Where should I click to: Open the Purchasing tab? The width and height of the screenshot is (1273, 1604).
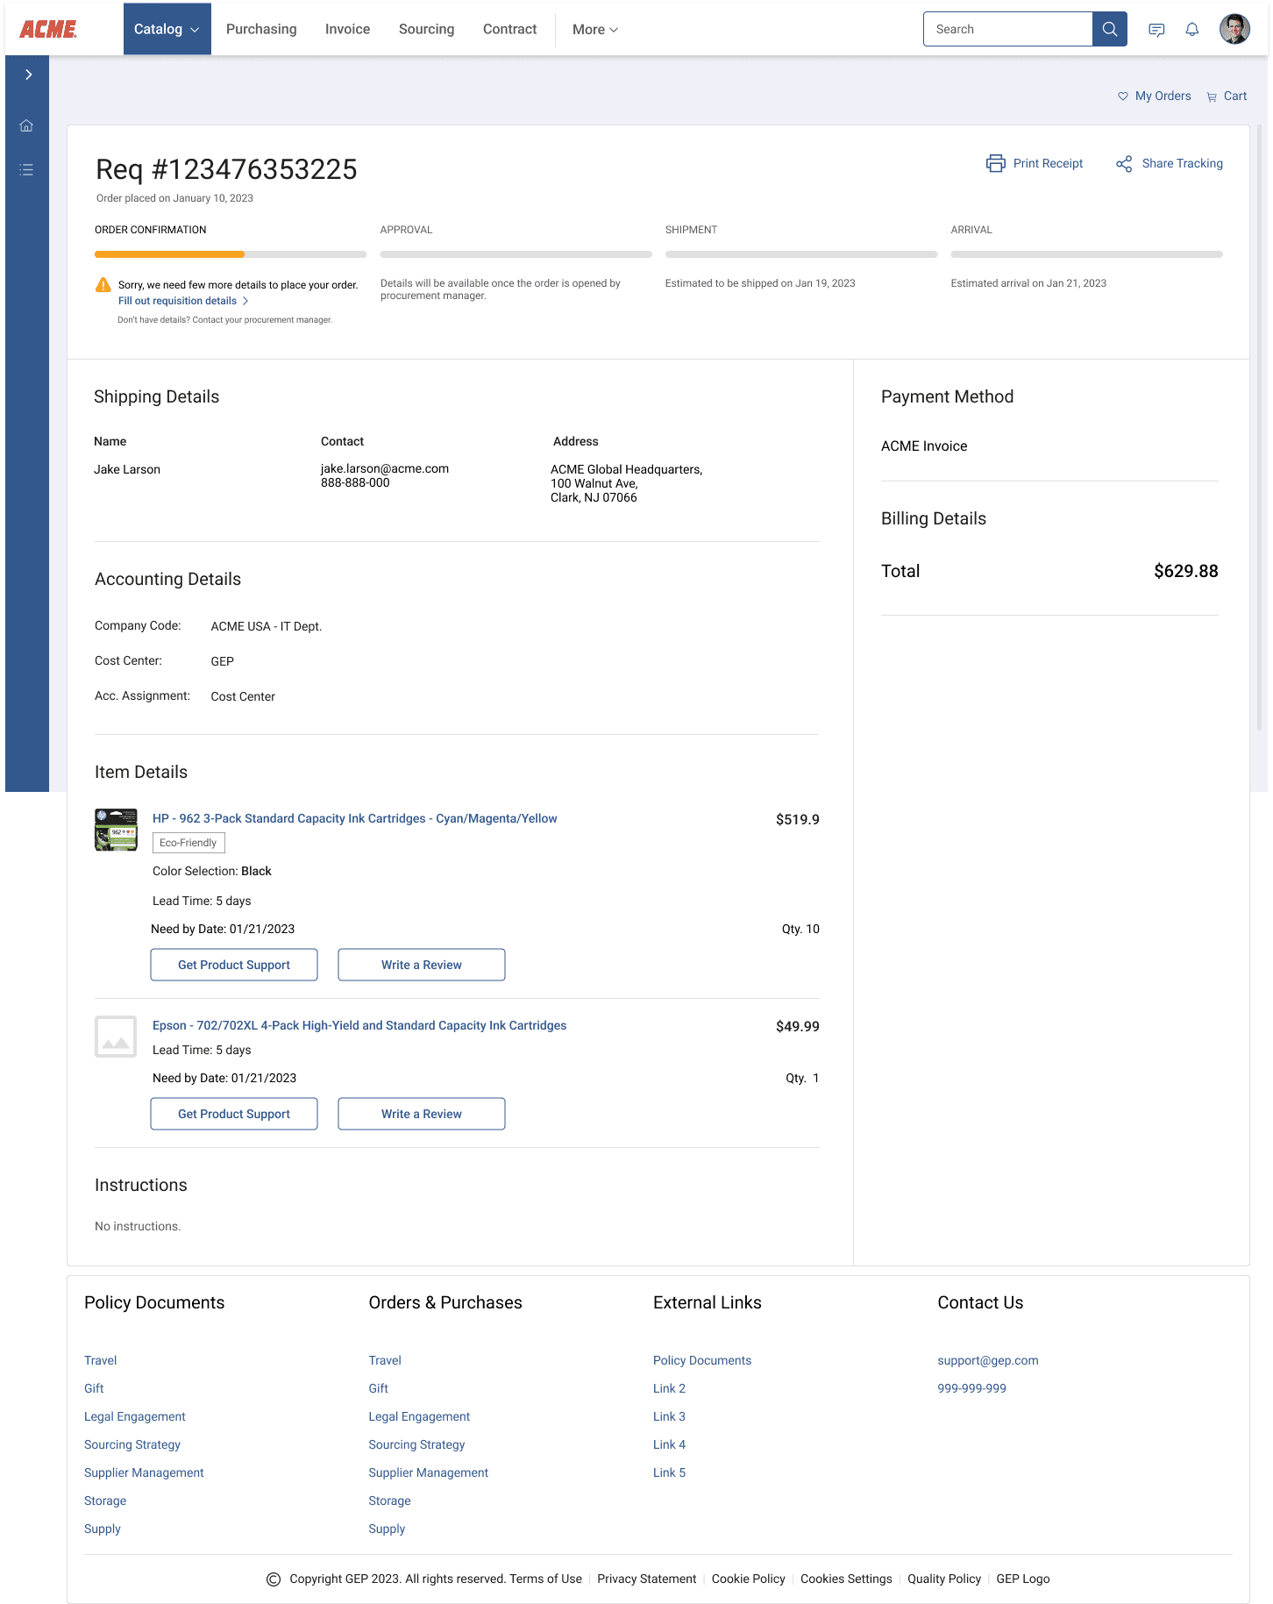(x=261, y=29)
